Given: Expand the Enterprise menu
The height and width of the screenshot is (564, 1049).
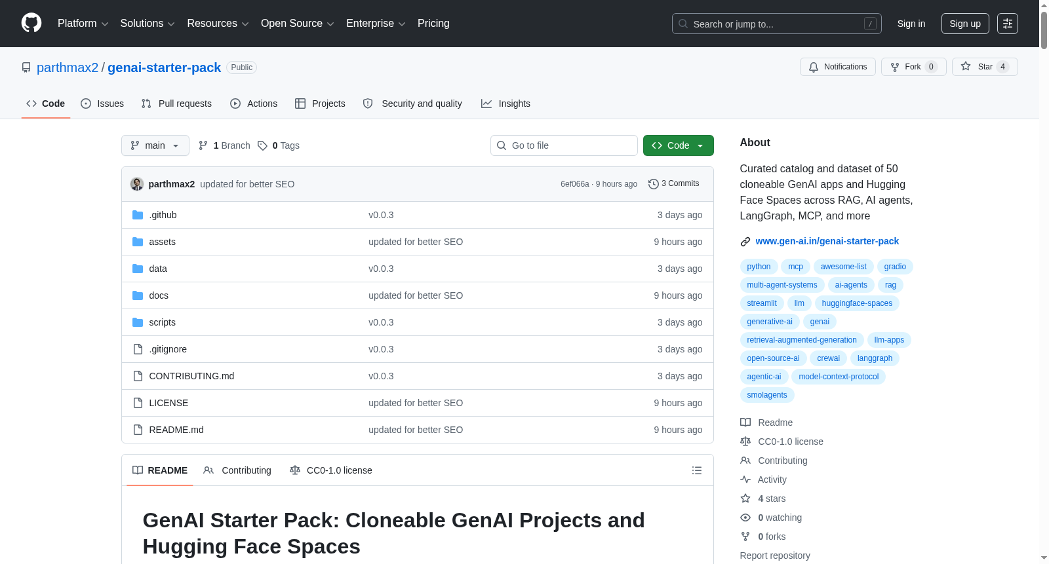Looking at the screenshot, I should [376, 24].
